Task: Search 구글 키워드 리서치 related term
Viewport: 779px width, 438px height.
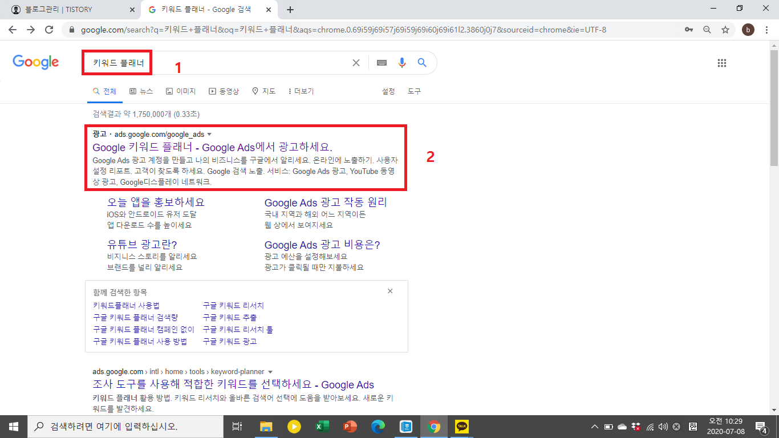Action: pos(233,306)
